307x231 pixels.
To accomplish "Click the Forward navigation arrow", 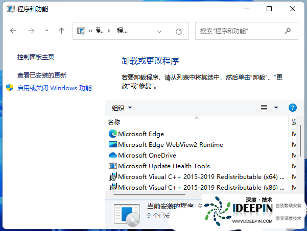I will [31, 31].
